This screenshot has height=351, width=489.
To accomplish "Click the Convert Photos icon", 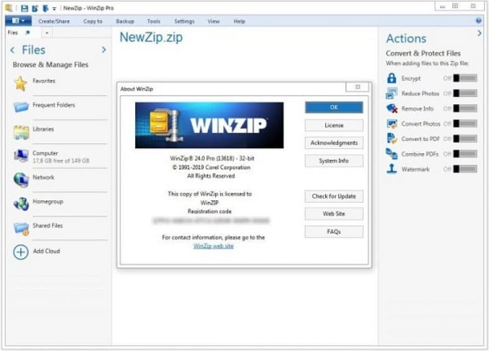I will tap(392, 124).
